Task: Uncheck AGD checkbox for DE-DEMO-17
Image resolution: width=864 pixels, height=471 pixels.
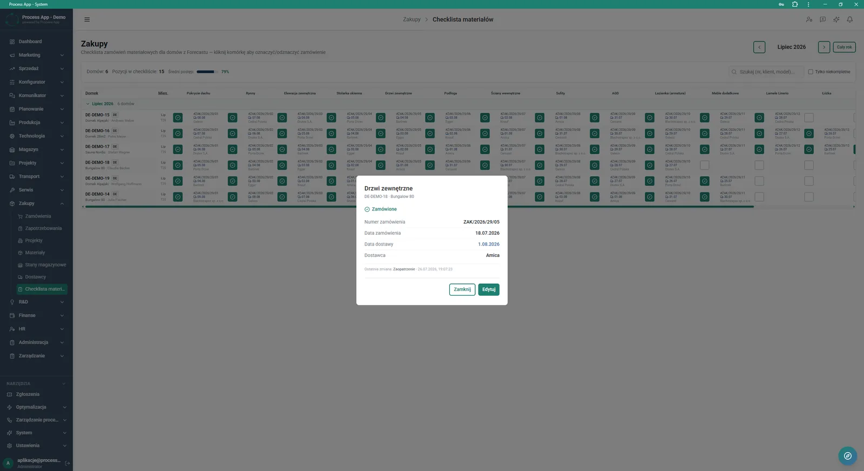Action: coord(595,149)
